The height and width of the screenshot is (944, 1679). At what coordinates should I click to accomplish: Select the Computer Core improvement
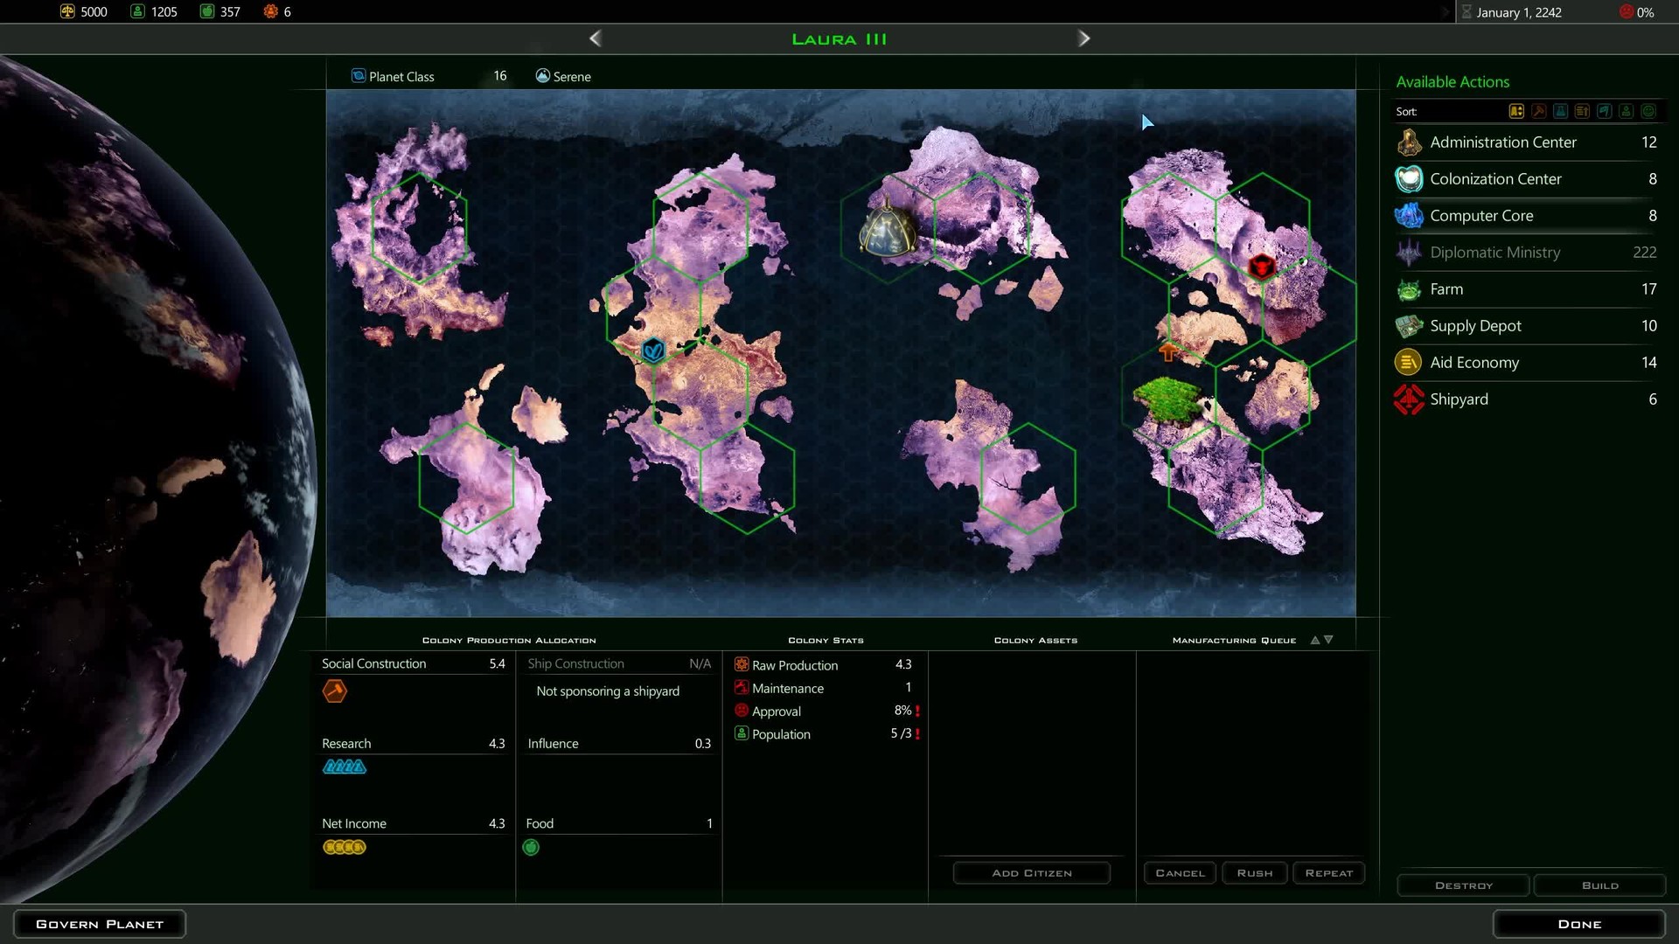tap(1481, 216)
